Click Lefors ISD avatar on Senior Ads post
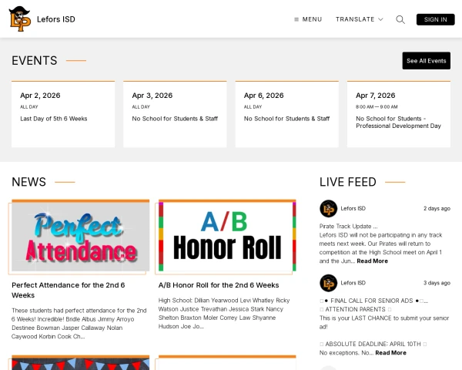Screen dimensions: 462x370 pyautogui.click(x=328, y=283)
